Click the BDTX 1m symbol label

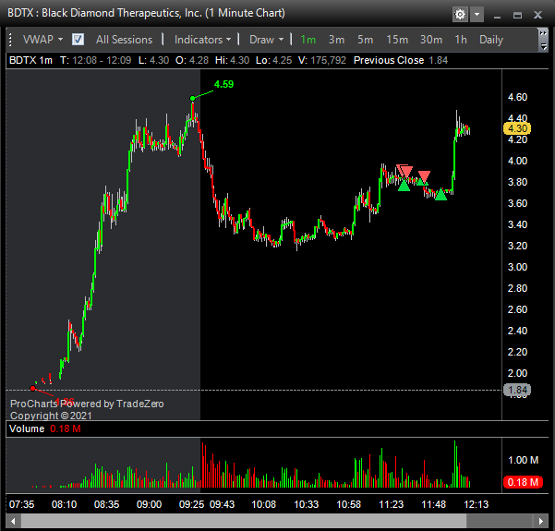[x=30, y=60]
